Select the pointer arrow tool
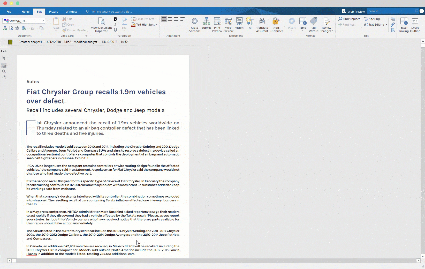This screenshot has height=269, width=425. coord(4,58)
